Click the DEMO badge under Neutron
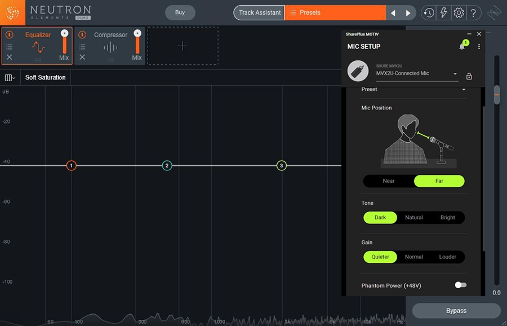 click(83, 18)
